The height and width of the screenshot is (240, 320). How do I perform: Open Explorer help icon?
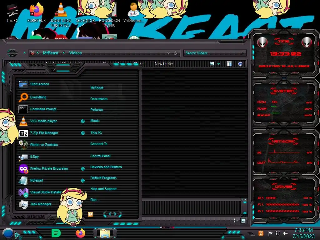[x=240, y=64]
